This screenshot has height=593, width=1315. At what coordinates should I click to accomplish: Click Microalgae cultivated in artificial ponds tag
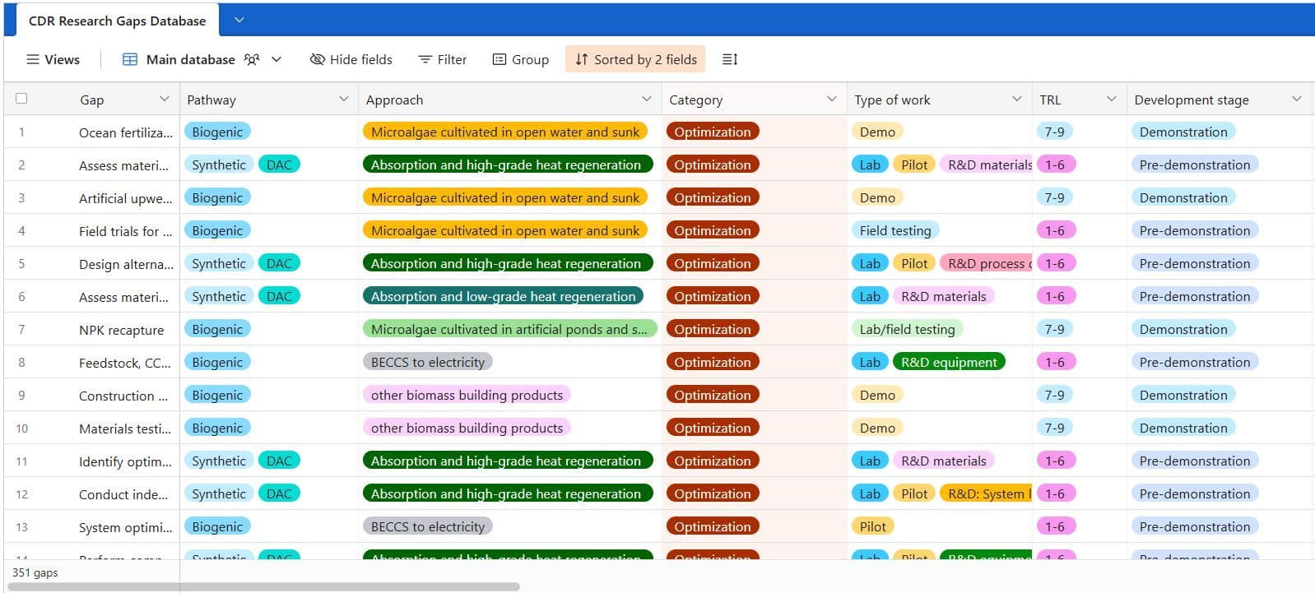(x=509, y=329)
